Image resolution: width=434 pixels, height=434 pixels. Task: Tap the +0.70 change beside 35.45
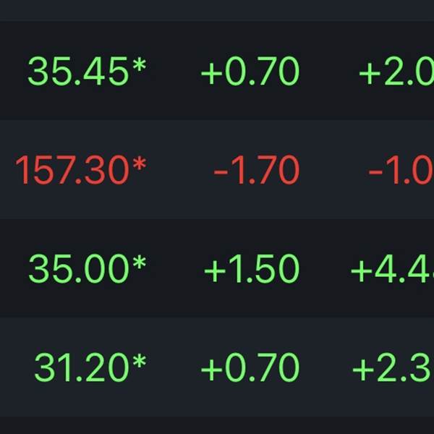pyautogui.click(x=250, y=71)
